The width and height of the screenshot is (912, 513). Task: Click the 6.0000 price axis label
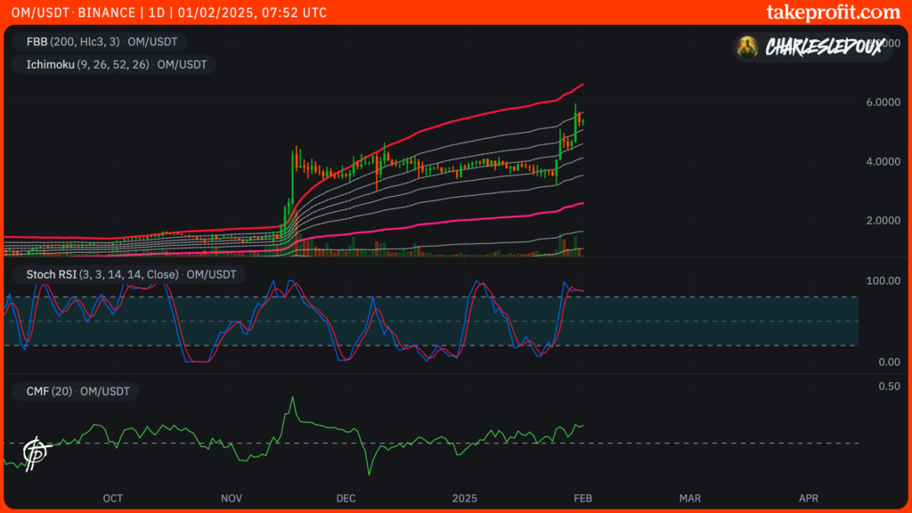click(x=882, y=102)
